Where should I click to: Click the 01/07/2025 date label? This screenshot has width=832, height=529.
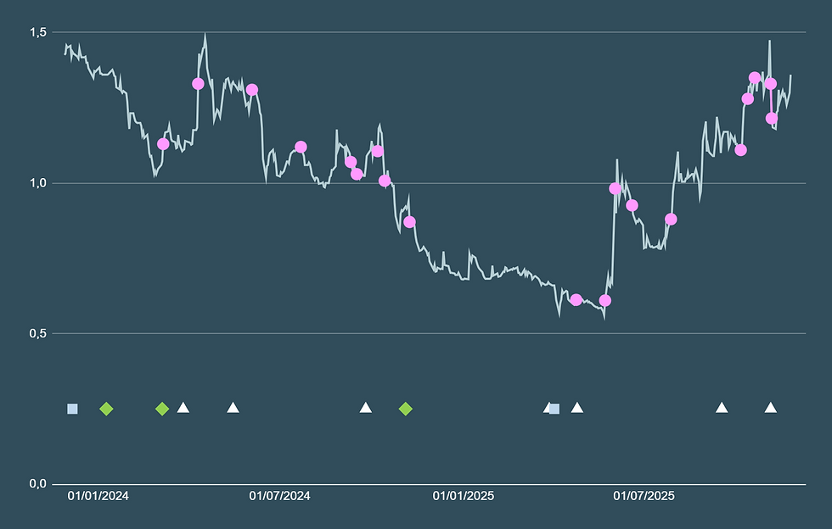tap(644, 496)
